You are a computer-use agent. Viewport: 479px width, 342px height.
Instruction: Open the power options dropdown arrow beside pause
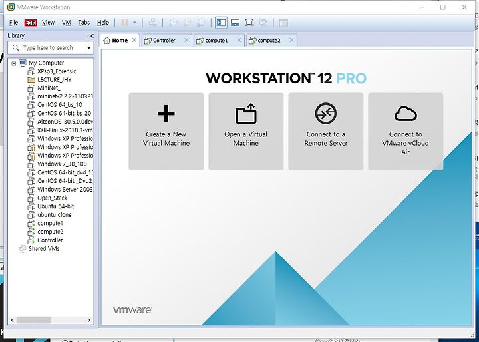coord(134,23)
